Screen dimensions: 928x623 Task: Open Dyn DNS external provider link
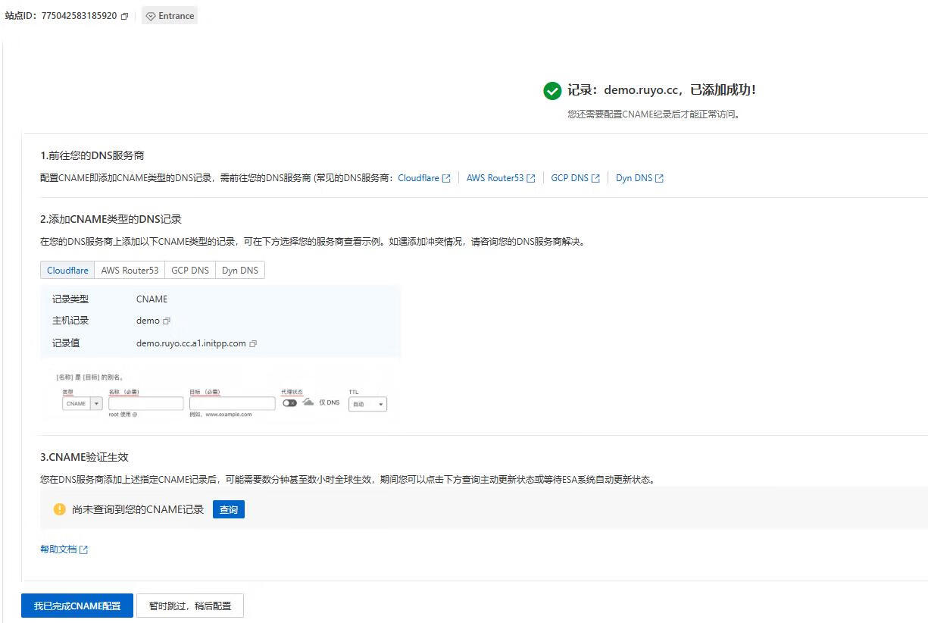[639, 178]
